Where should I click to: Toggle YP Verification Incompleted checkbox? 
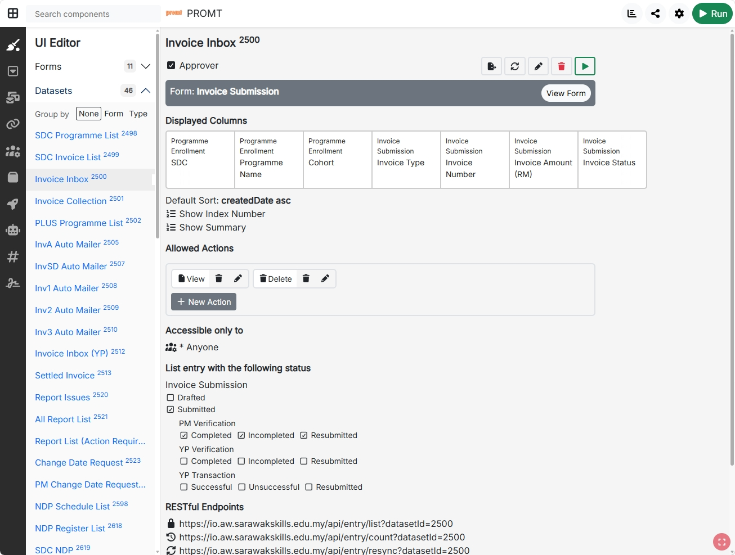241,461
